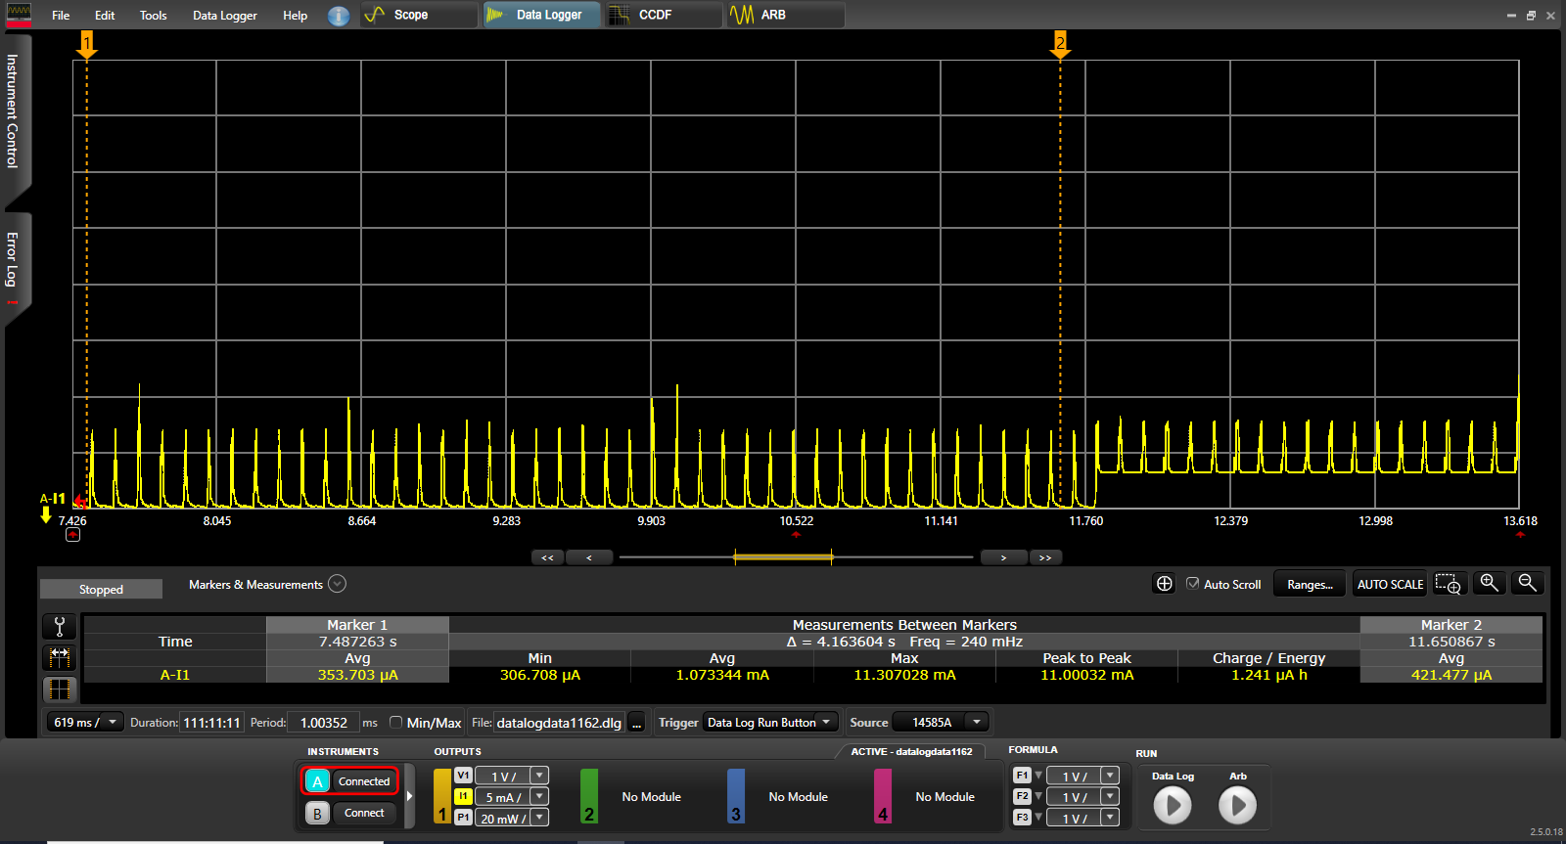Toggle the V1 voltage trace
The height and width of the screenshot is (844, 1566).
pyautogui.click(x=463, y=776)
